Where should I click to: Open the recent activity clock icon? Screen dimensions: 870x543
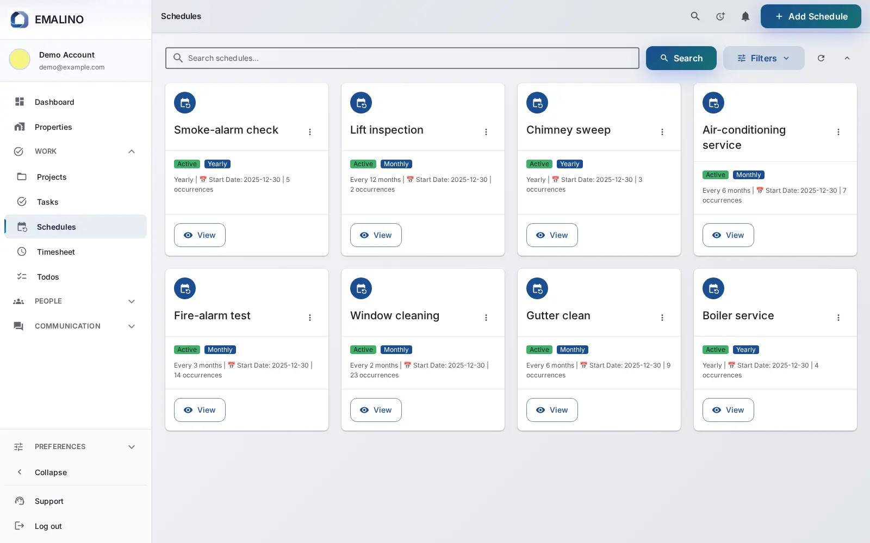point(720,16)
